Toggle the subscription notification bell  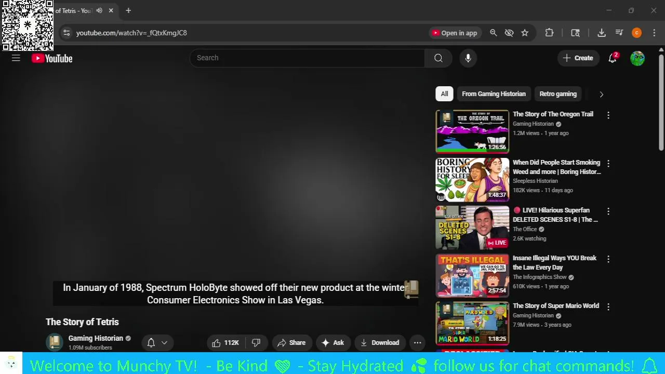click(x=151, y=343)
